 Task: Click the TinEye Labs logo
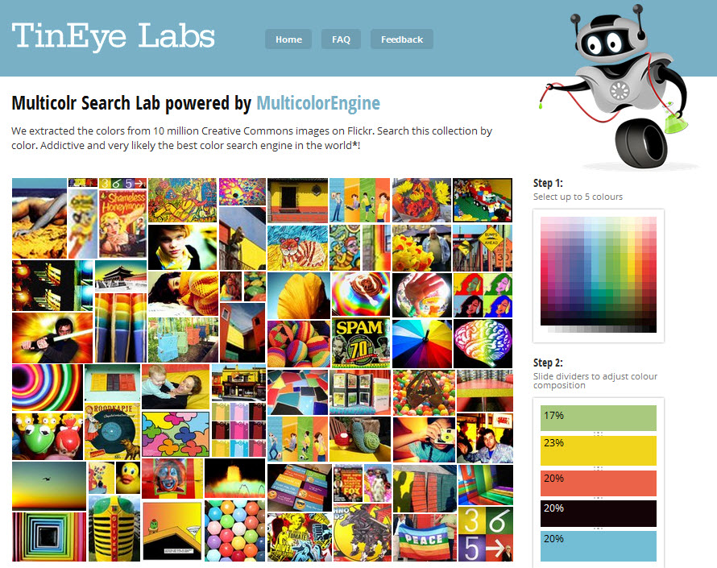pyautogui.click(x=113, y=35)
